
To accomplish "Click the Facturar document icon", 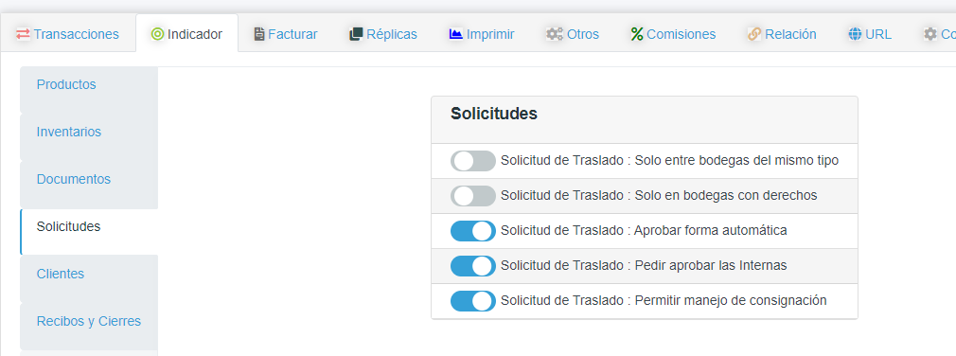I will (259, 34).
